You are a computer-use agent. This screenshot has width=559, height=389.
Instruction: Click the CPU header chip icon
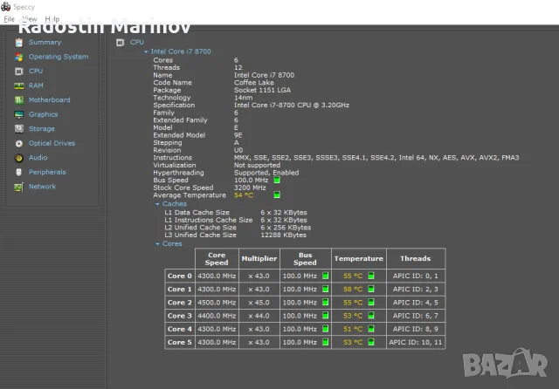point(121,43)
